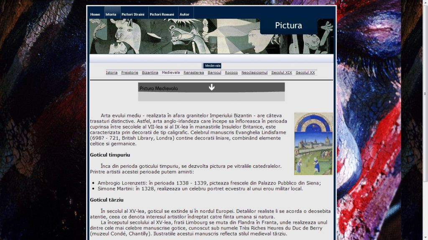Click the Pictura title banner
The width and height of the screenshot is (428, 240).
pos(288,26)
